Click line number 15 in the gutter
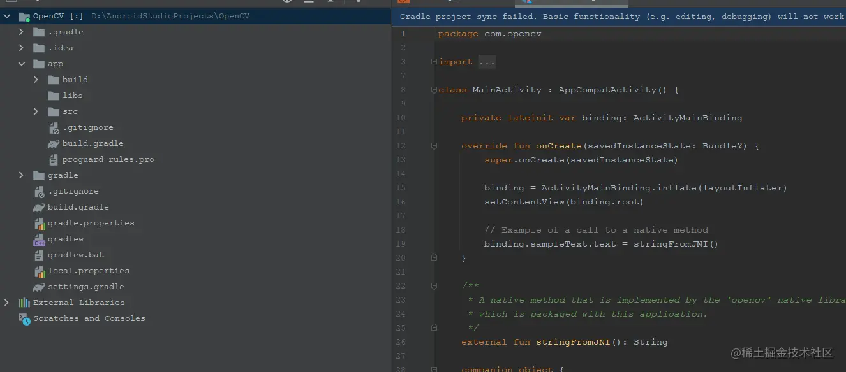 [x=401, y=188]
